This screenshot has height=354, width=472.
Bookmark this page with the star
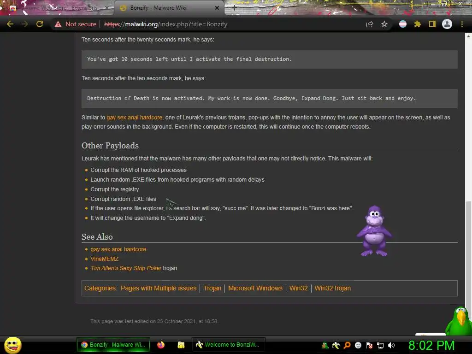[x=384, y=24]
